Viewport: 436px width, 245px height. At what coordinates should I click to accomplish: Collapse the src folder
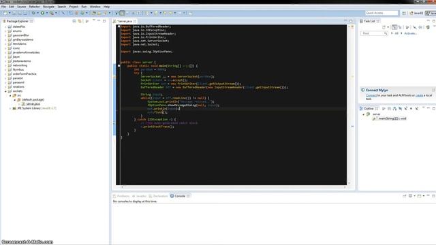(10, 95)
